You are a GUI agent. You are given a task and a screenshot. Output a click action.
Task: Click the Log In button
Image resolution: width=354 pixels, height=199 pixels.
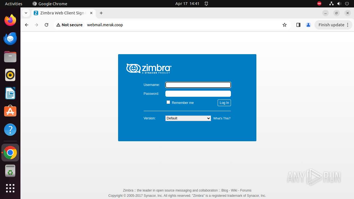[224, 103]
